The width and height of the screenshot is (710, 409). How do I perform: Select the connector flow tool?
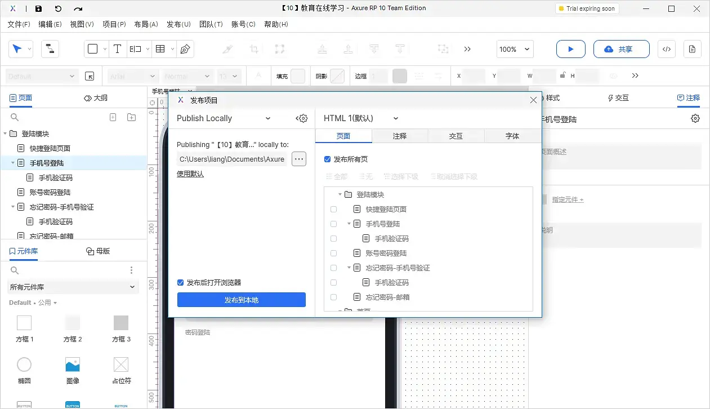click(50, 49)
